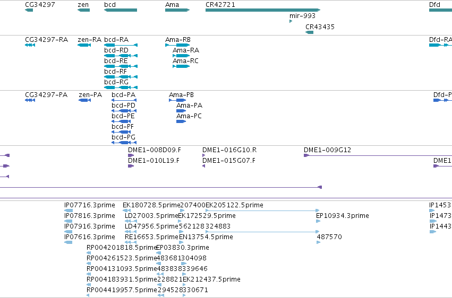
Task: Click the zen-PA protein label
Action: coord(90,95)
